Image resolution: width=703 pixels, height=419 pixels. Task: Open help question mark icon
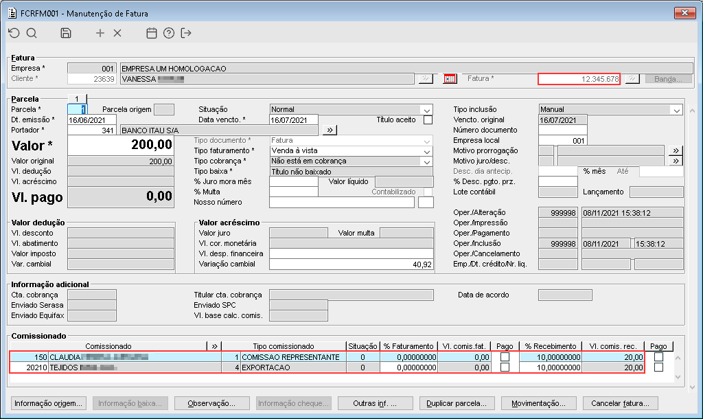(169, 33)
